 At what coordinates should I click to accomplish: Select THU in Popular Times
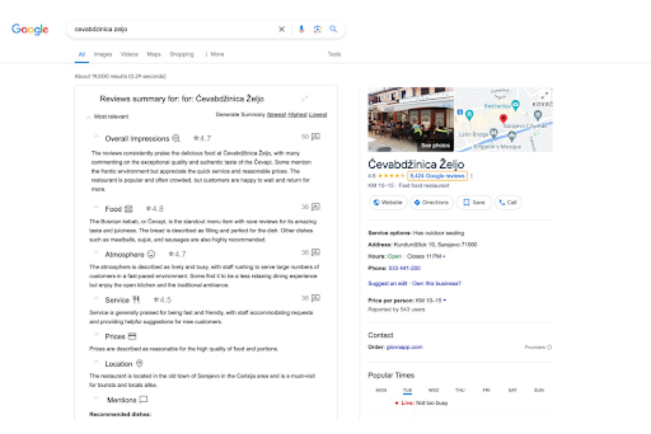coord(460,390)
